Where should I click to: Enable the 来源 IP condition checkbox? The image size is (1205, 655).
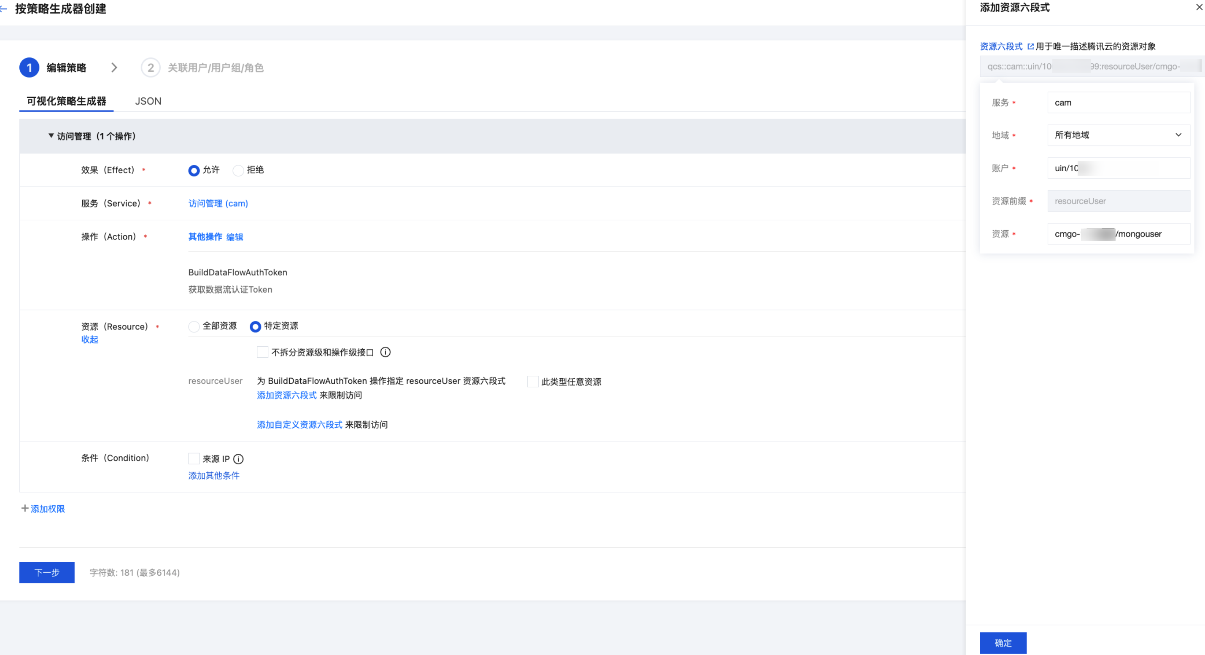click(194, 459)
